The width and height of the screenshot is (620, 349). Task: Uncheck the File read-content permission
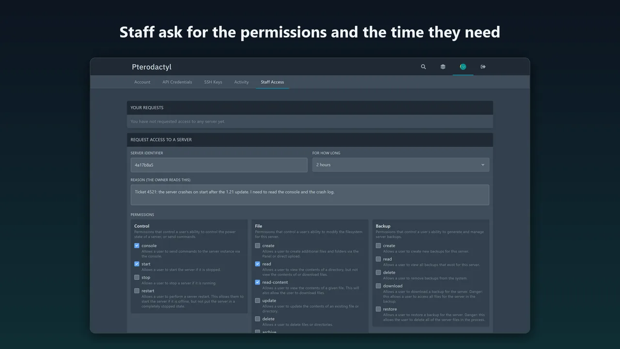258,282
